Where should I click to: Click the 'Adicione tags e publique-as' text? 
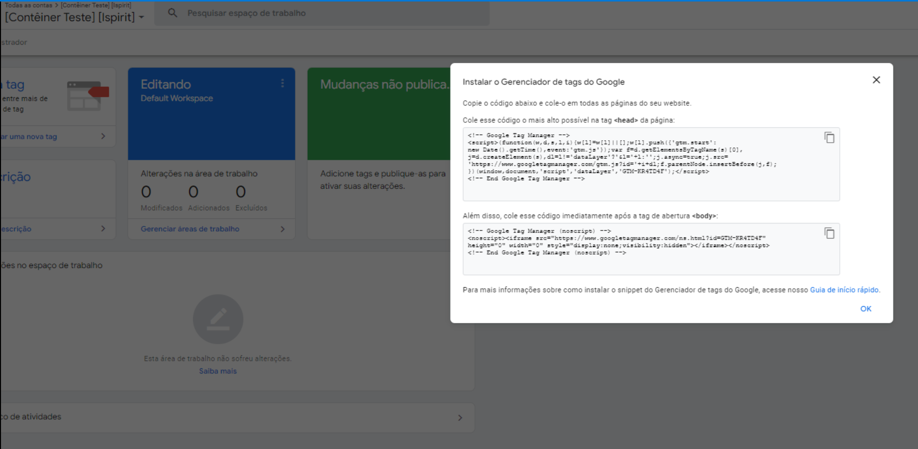click(383, 180)
